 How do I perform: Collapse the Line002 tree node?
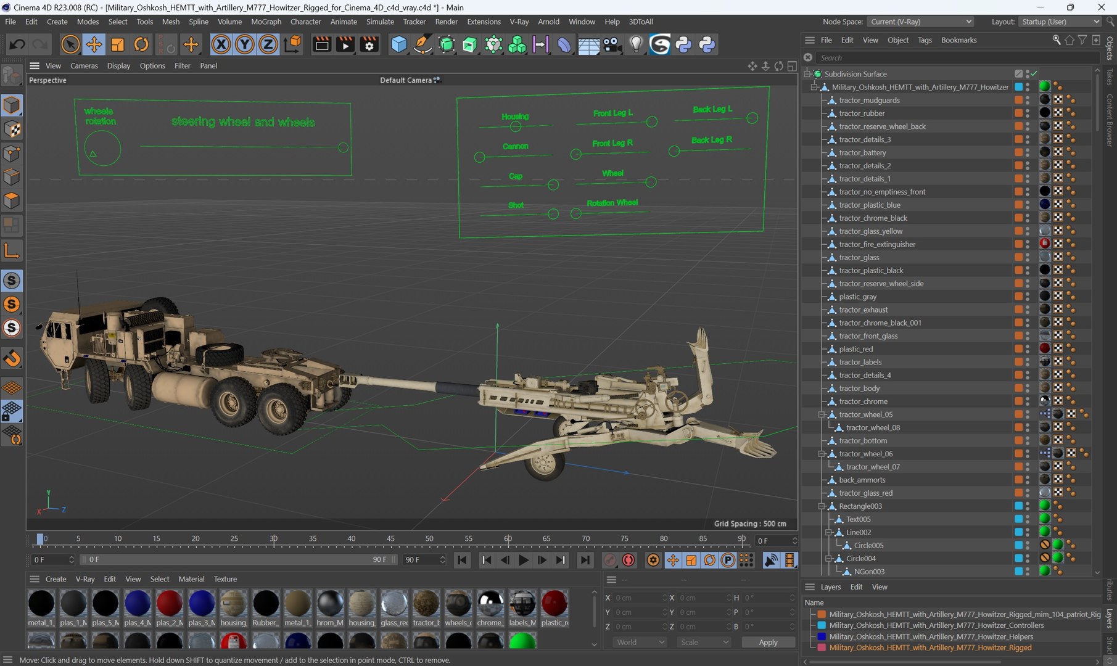(x=829, y=532)
